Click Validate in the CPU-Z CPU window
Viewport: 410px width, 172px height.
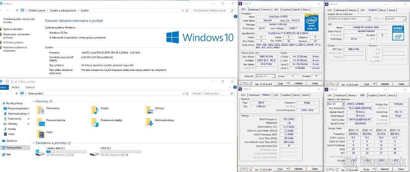pyautogui.click(x=298, y=83)
